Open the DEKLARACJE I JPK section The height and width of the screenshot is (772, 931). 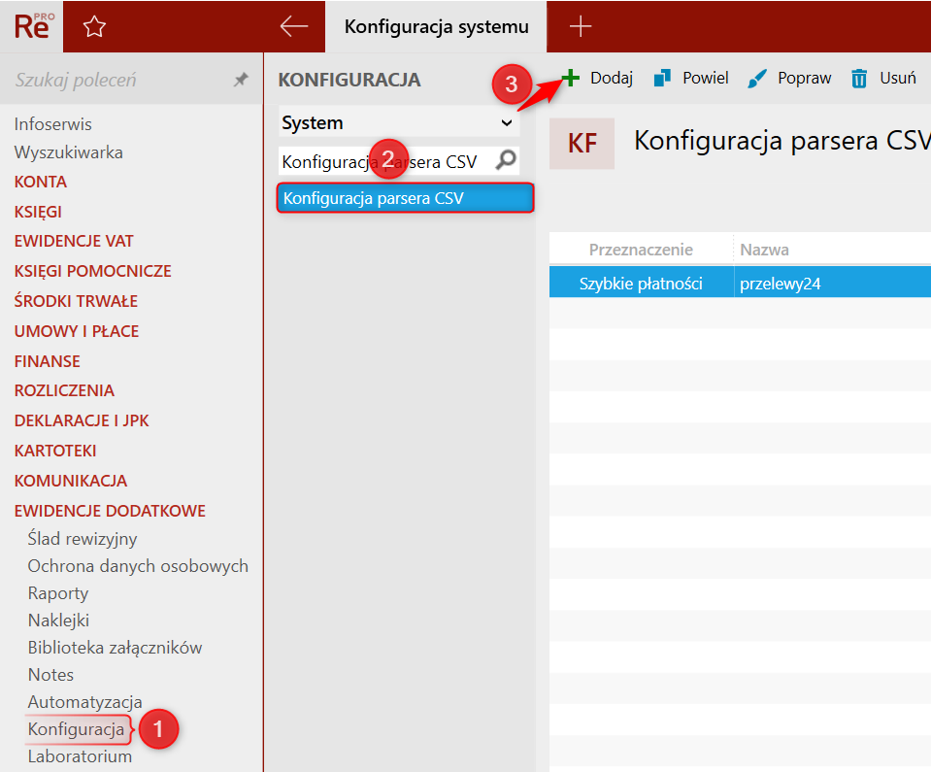click(x=82, y=421)
